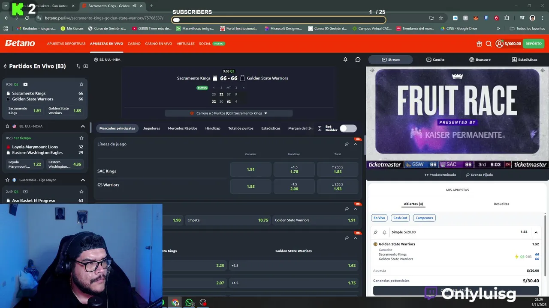Click the pin icon on the Simple bet slip
The width and height of the screenshot is (549, 308).
[x=375, y=232]
